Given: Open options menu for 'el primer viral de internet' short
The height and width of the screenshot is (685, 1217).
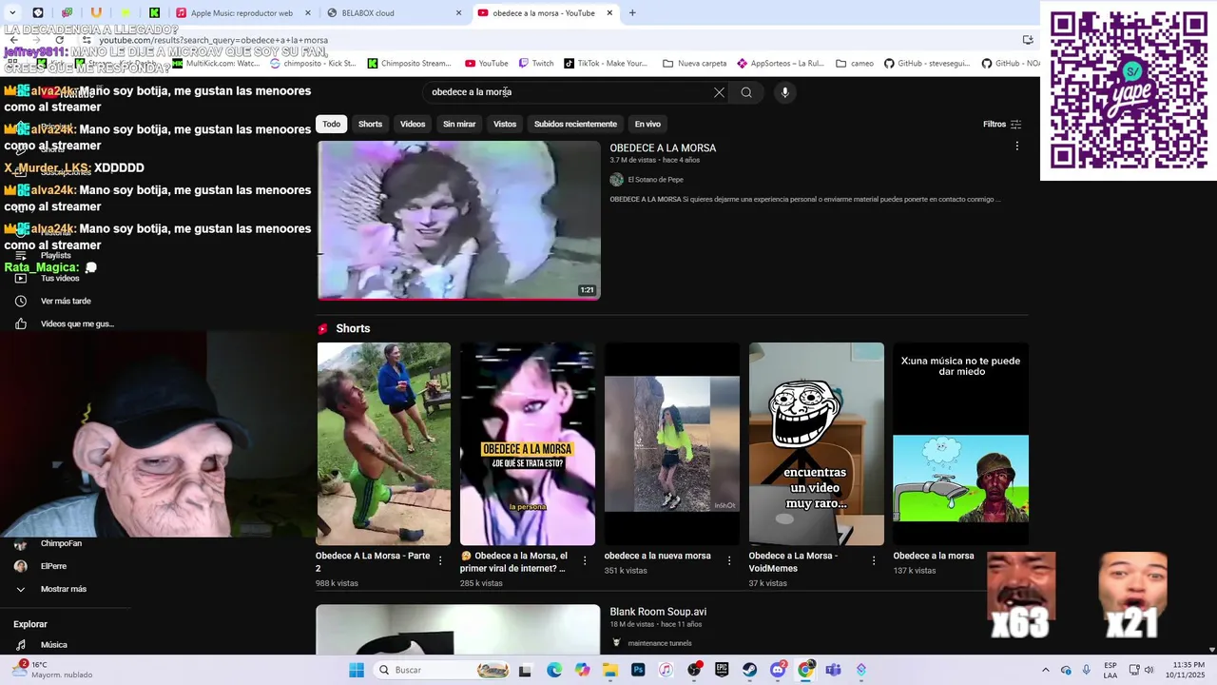Looking at the screenshot, I should click(585, 561).
